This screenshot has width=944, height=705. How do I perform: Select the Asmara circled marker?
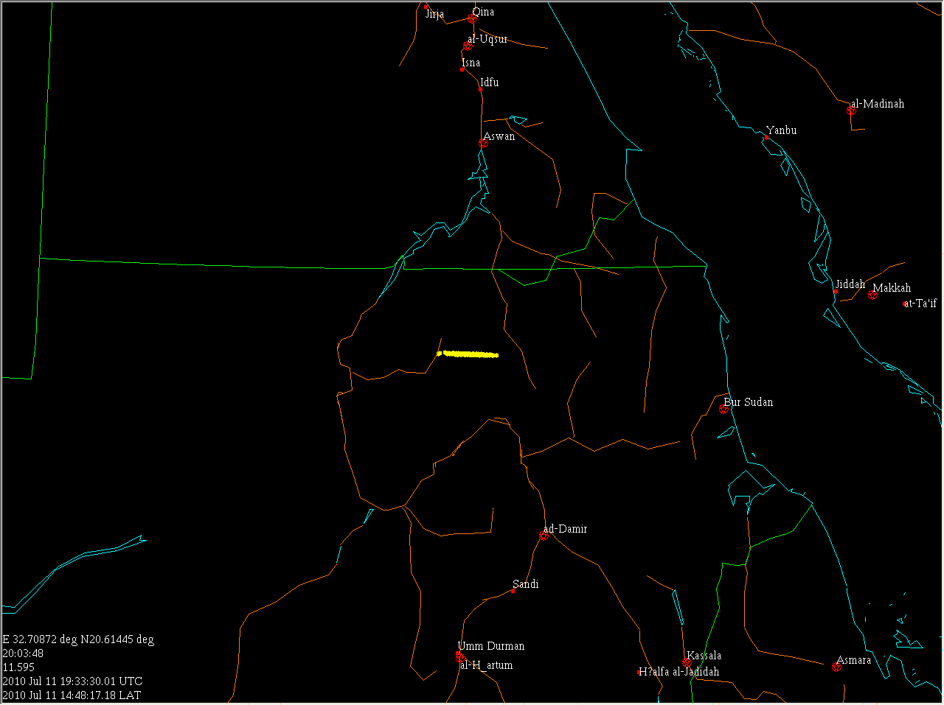(836, 667)
